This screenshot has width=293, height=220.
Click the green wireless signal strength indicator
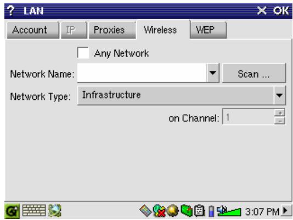coord(230,212)
